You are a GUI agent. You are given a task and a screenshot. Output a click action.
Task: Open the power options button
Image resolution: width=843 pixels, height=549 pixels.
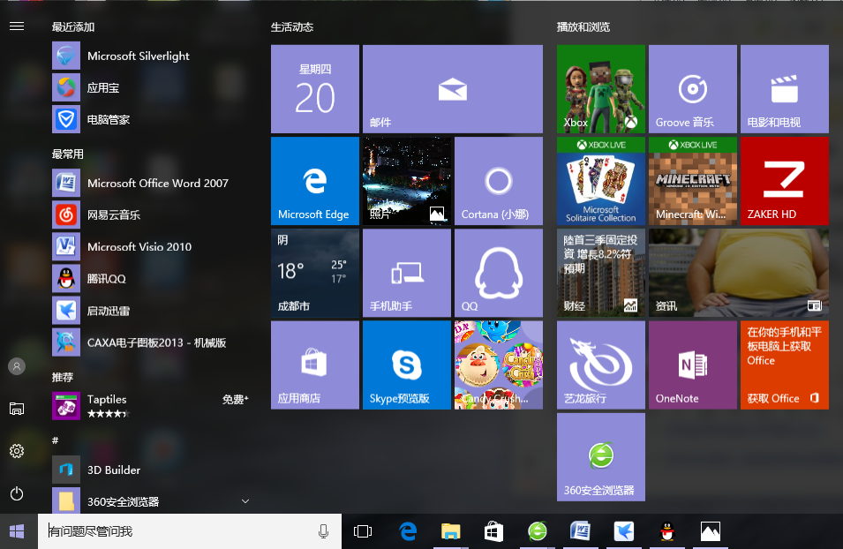[x=17, y=493]
